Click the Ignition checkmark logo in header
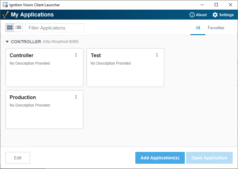The image size is (238, 169). [x=6, y=15]
